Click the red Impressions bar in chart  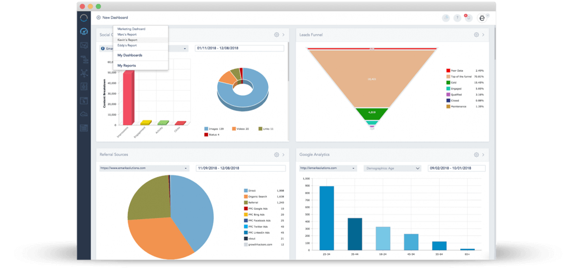coord(128,98)
